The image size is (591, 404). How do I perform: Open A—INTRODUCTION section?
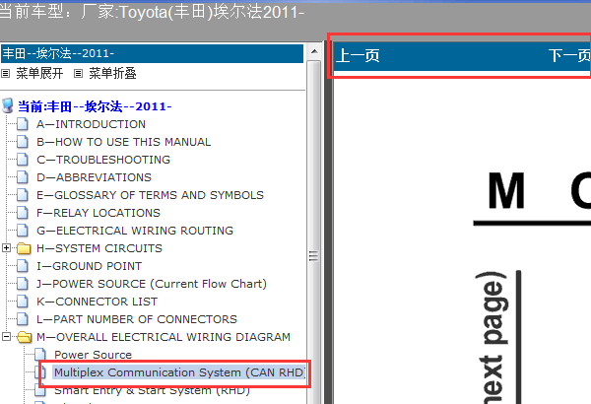point(91,124)
